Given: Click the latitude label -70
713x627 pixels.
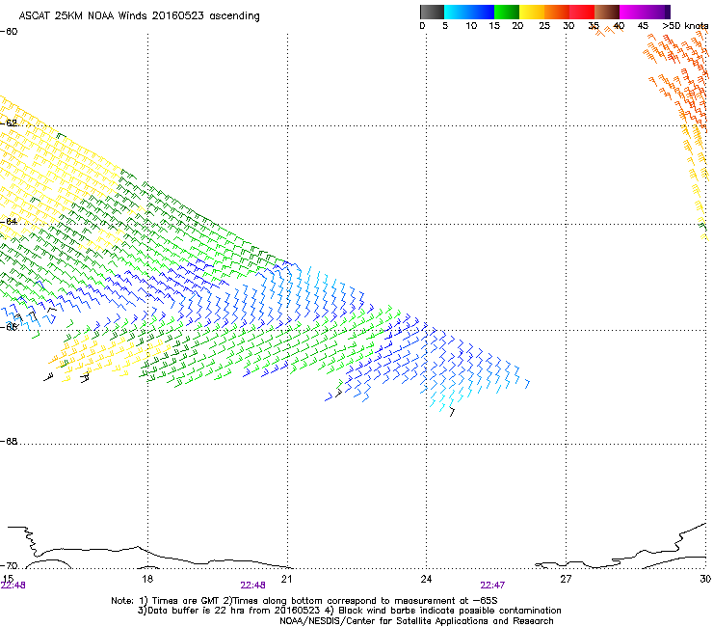Looking at the screenshot, I should click(9, 566).
